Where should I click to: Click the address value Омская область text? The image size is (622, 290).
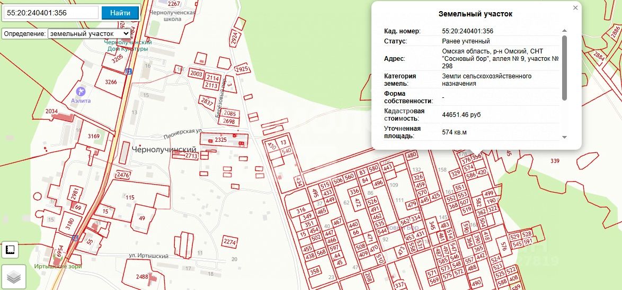501,59
